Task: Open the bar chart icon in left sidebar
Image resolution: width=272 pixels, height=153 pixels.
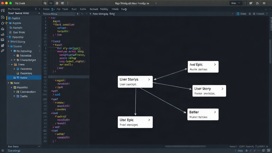Action: click(3, 34)
